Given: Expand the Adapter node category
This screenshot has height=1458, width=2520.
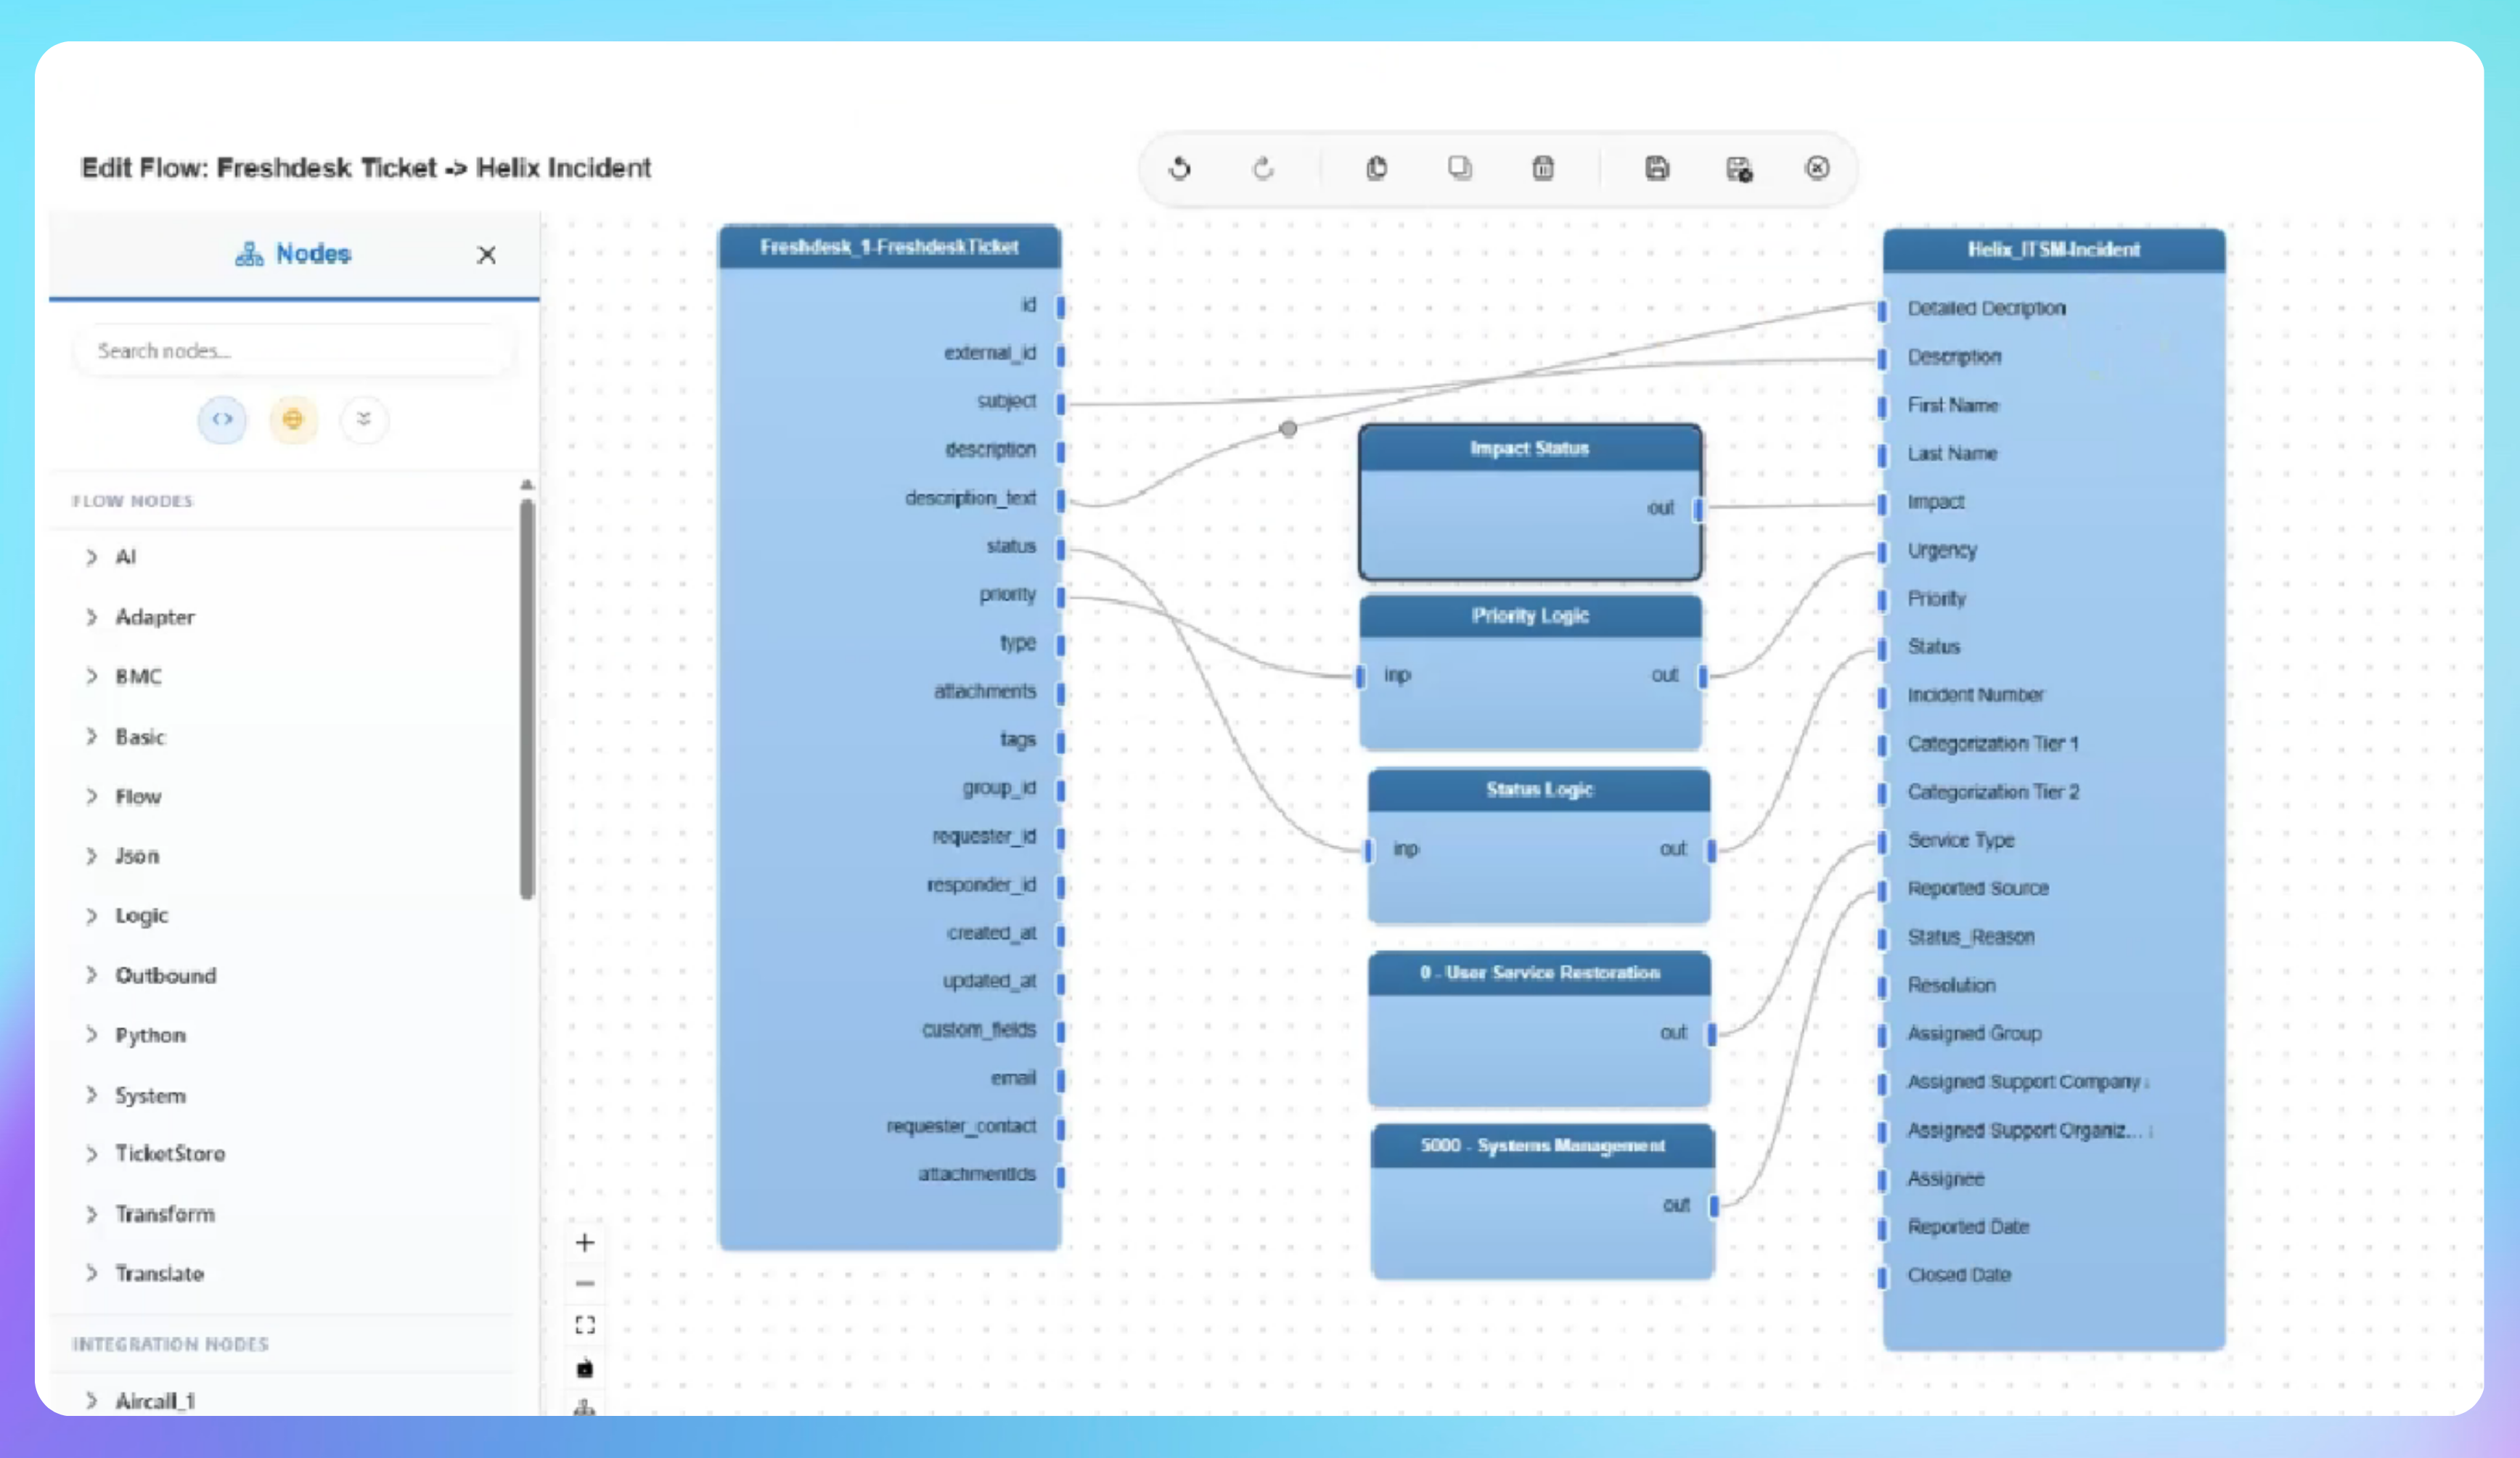Looking at the screenshot, I should click(x=154, y=617).
